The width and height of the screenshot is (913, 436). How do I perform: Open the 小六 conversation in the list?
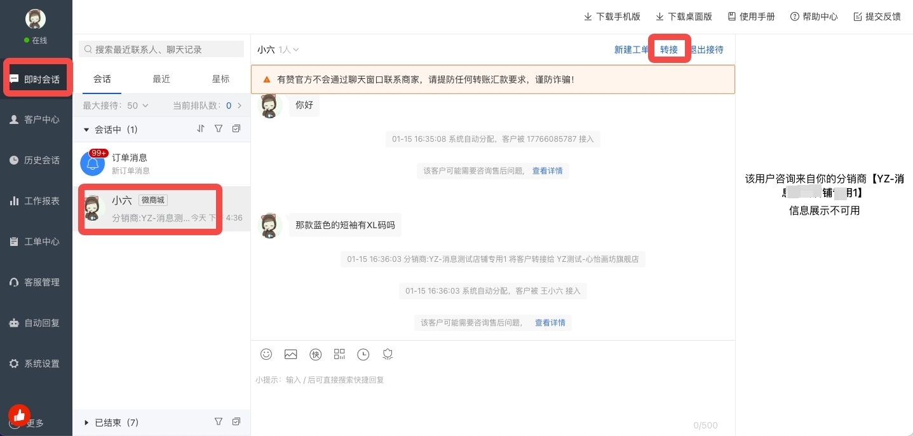161,209
